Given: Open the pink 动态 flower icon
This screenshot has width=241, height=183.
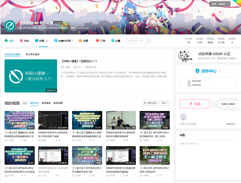Looking at the screenshot, I should click(21, 41).
